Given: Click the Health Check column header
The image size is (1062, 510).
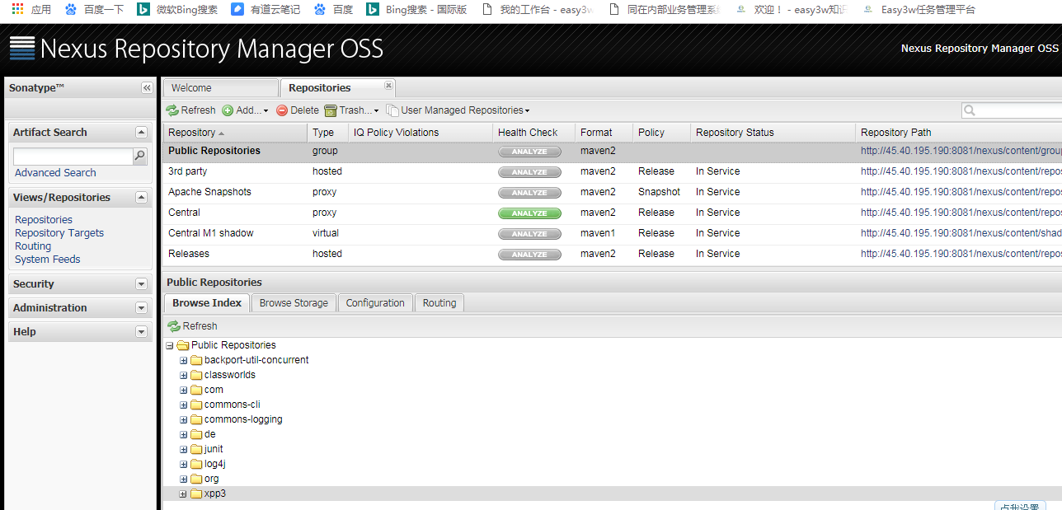Looking at the screenshot, I should pyautogui.click(x=533, y=133).
